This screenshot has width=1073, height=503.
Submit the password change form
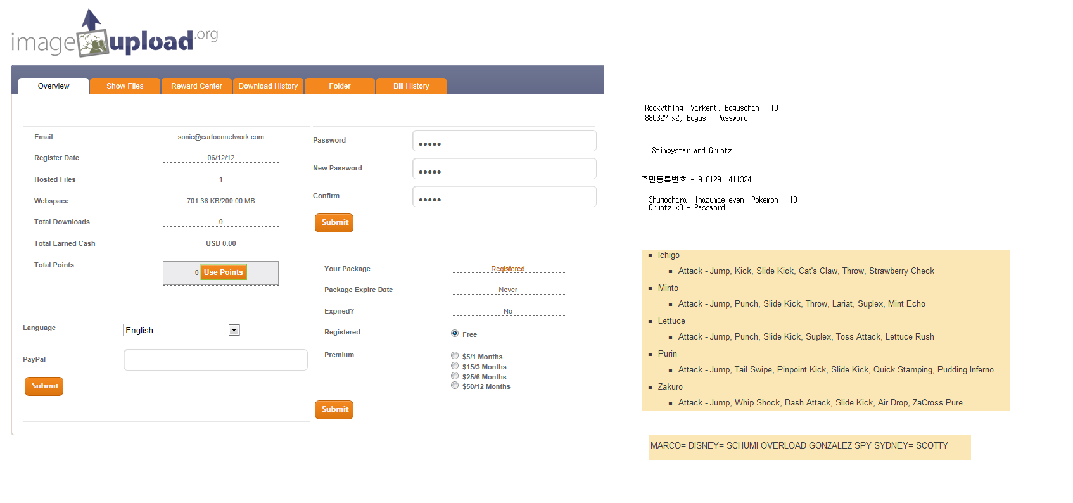click(334, 223)
